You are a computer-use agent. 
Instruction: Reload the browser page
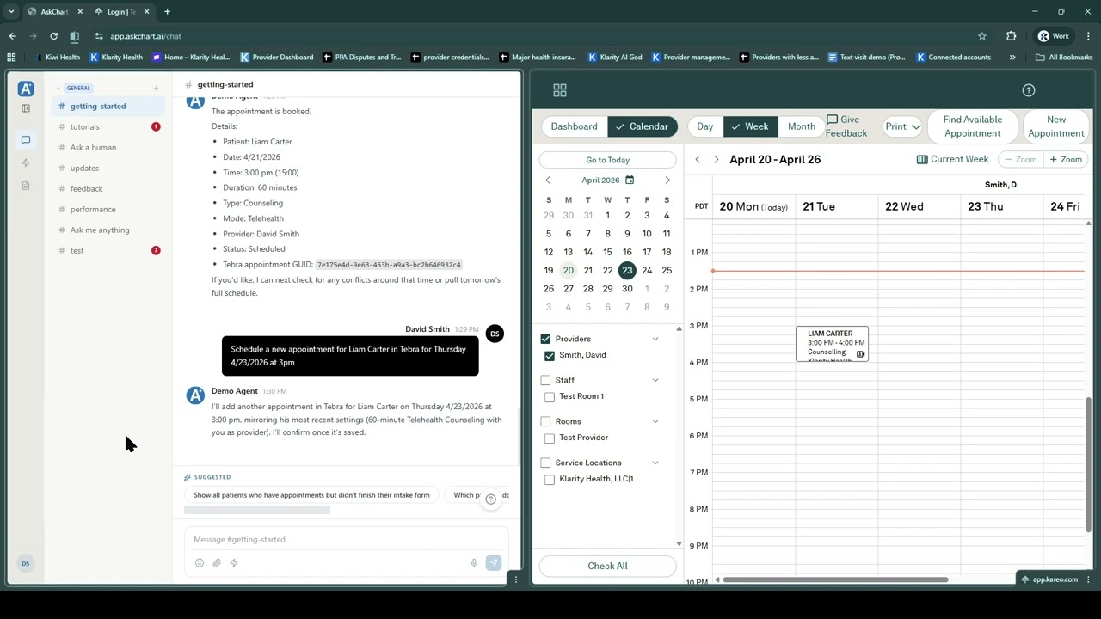[x=53, y=36]
